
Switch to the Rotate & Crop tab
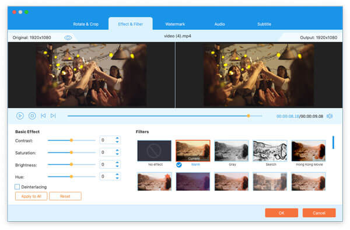point(86,24)
